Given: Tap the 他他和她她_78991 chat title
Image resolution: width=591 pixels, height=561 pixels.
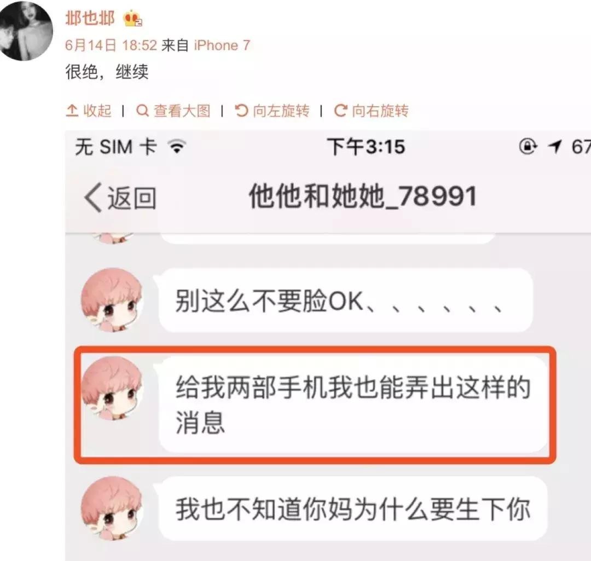Looking at the screenshot, I should (x=363, y=196).
